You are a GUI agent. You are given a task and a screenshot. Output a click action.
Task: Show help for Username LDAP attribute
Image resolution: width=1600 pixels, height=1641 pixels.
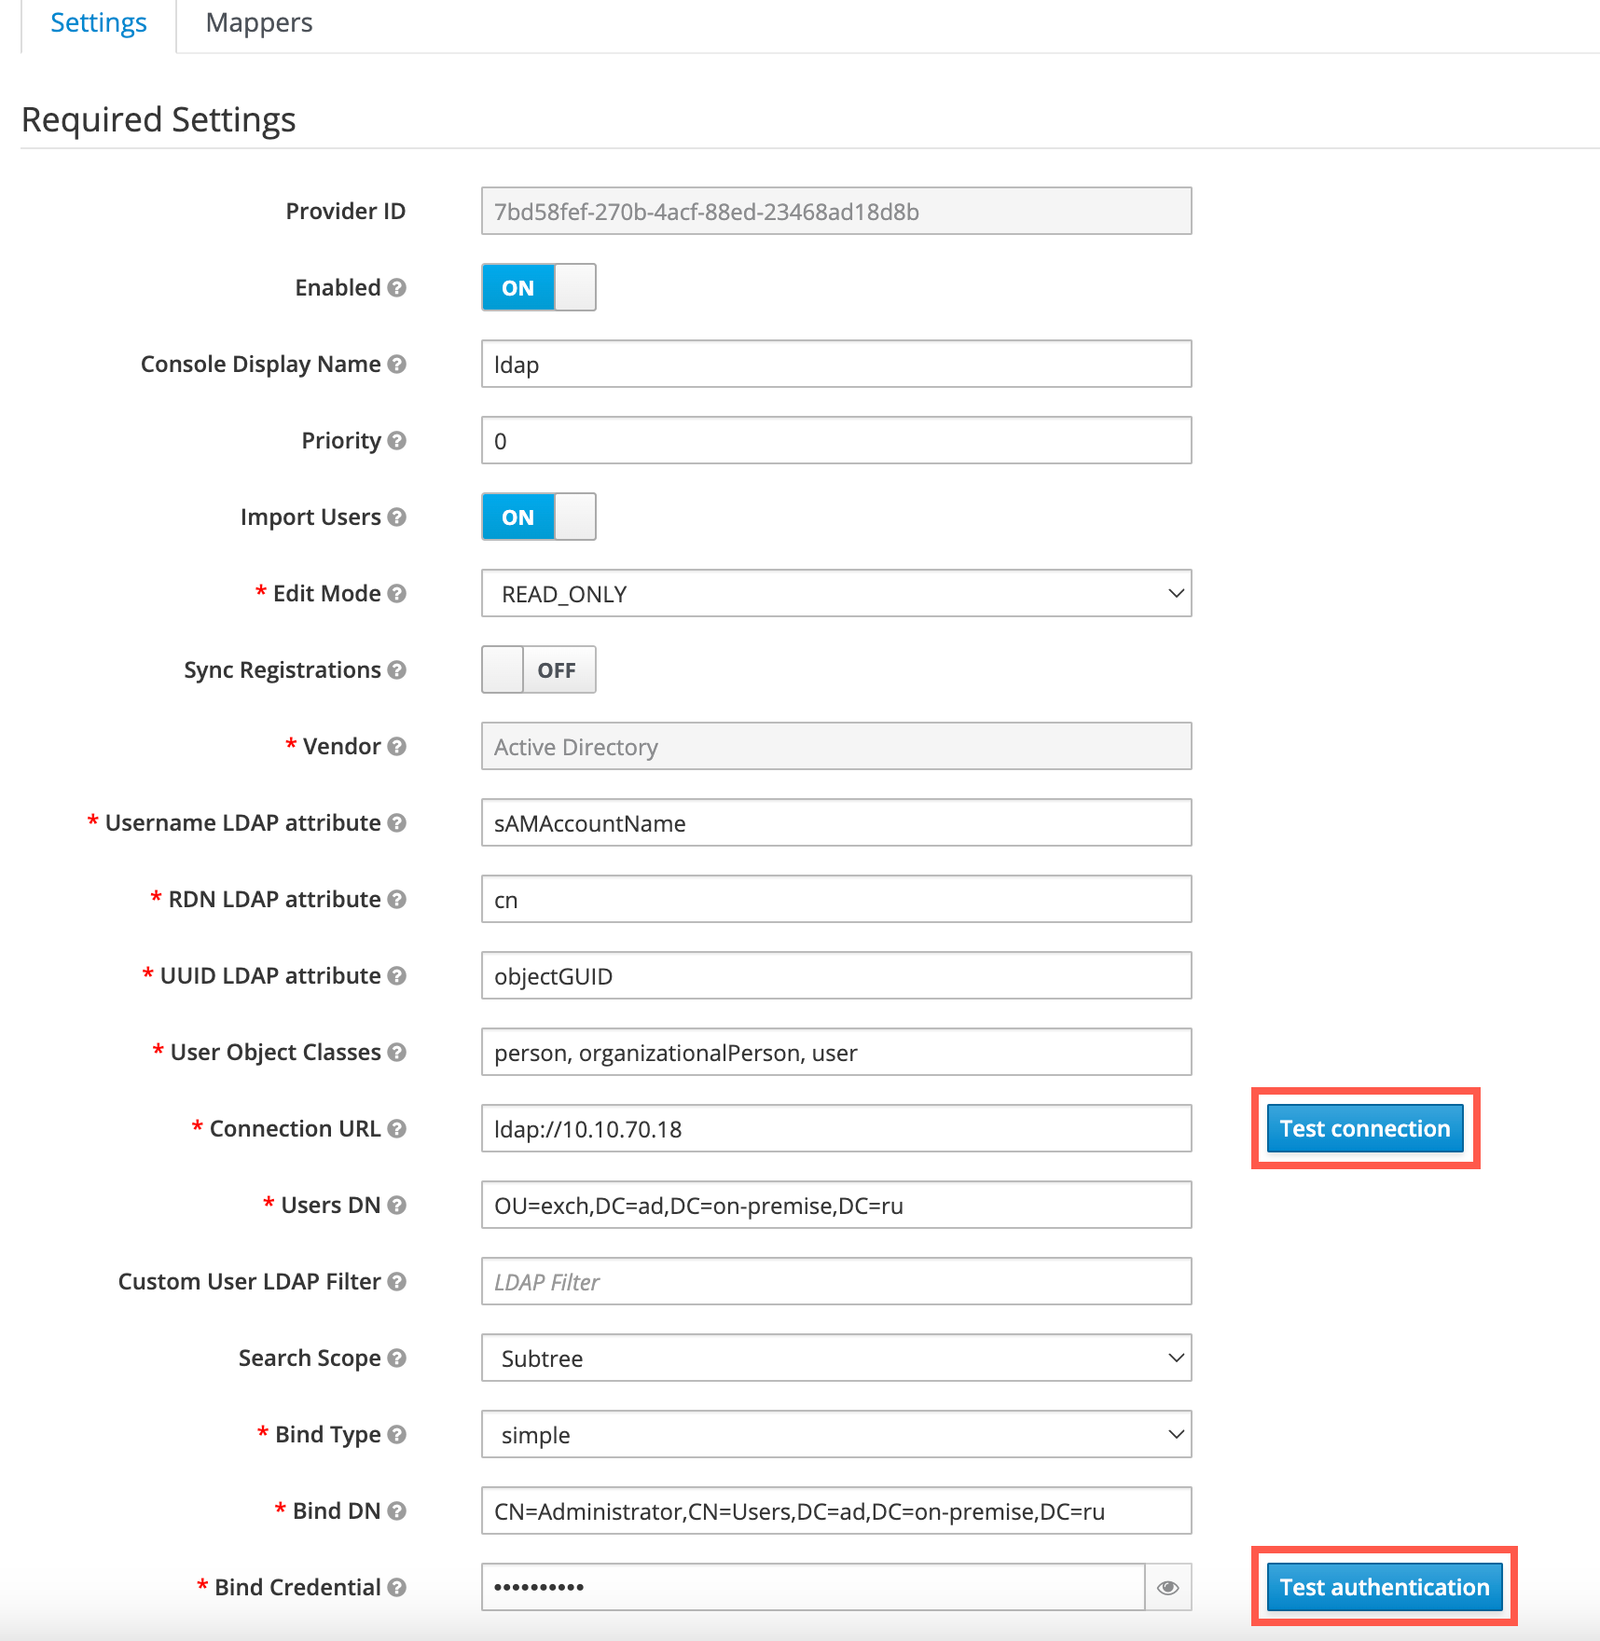396,823
